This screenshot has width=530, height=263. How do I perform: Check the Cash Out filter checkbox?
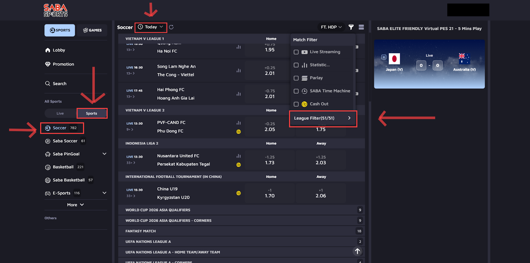(296, 104)
